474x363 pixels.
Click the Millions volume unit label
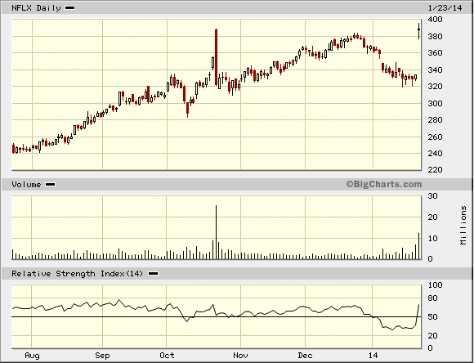click(x=463, y=226)
